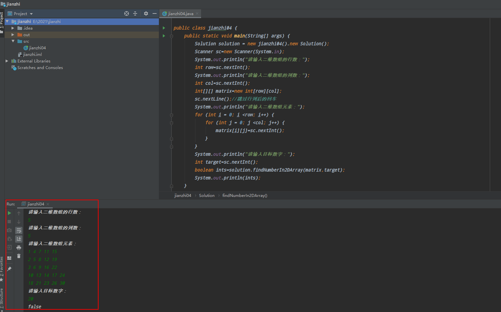Select the External Libraries label
Viewport: 501px width, 312px height.
point(34,61)
